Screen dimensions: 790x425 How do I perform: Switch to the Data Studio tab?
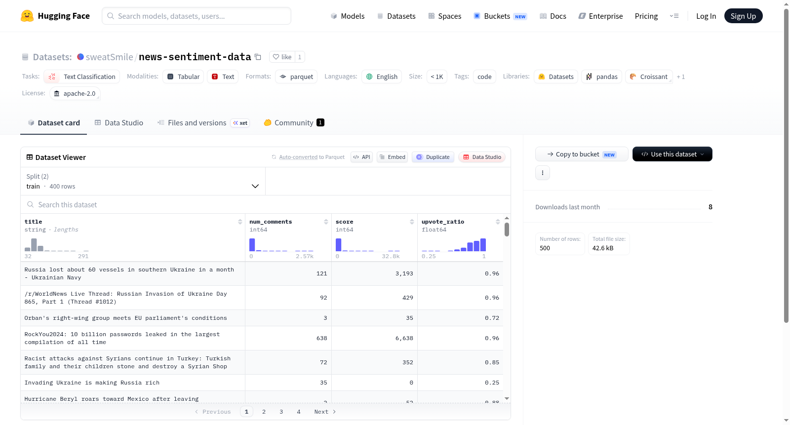119,122
